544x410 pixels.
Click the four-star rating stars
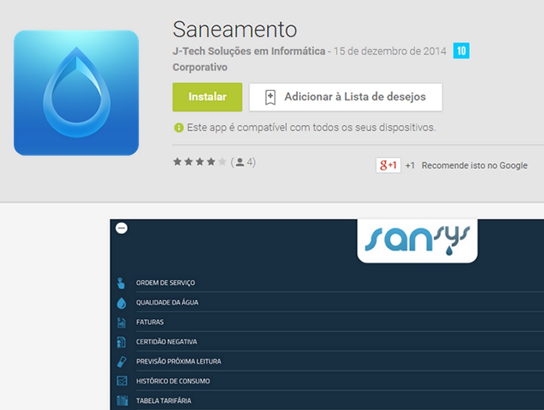click(199, 162)
